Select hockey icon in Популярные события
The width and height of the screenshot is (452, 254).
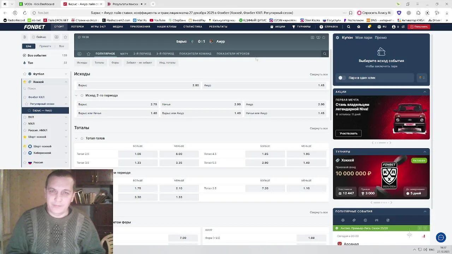[354, 220]
